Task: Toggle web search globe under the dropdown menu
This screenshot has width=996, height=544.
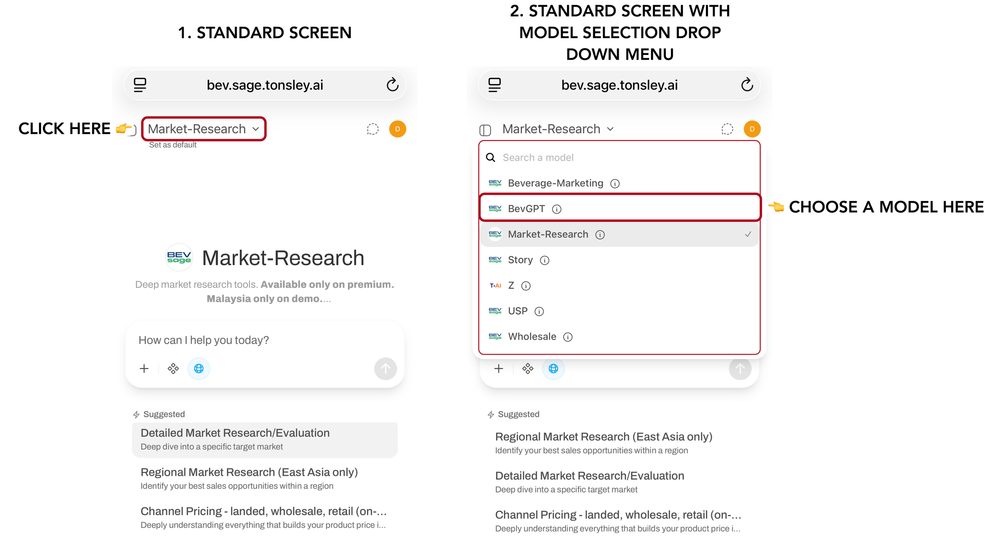Action: tap(553, 368)
